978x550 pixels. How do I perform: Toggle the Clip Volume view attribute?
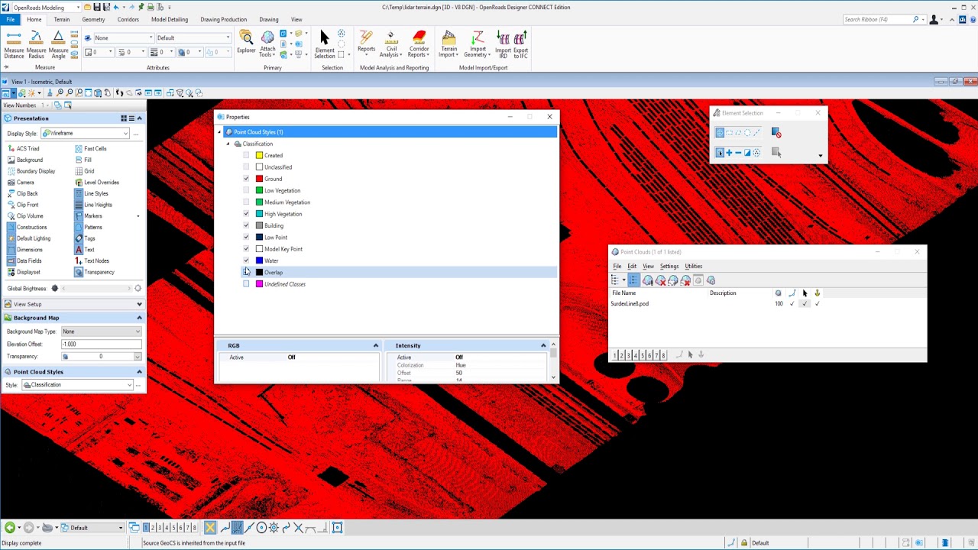click(25, 216)
